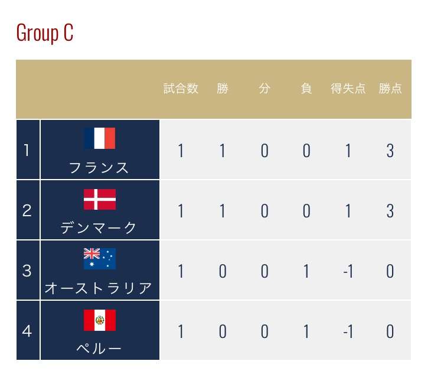
Task: Click rank number 4 cell
Action: tap(28, 330)
